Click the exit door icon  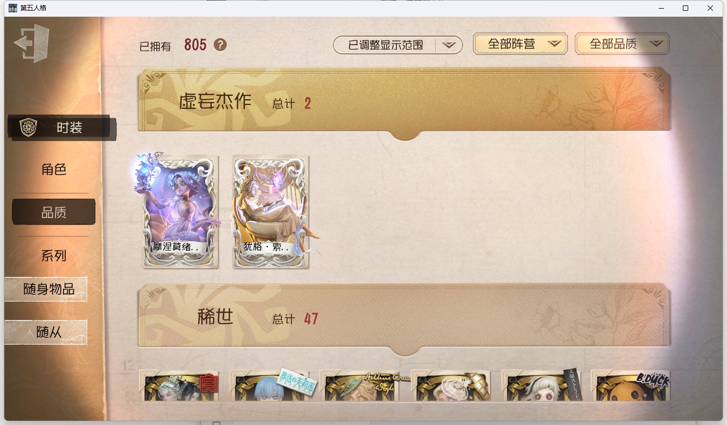click(x=32, y=43)
